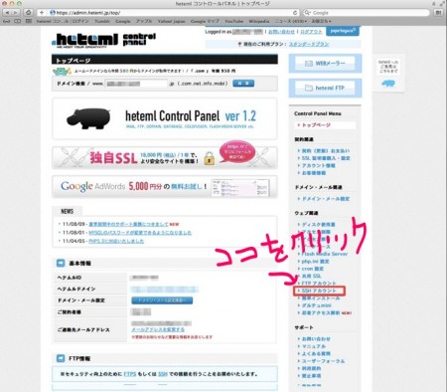
Task: Open the Flash Media Server menu item
Action: pyautogui.click(x=324, y=254)
